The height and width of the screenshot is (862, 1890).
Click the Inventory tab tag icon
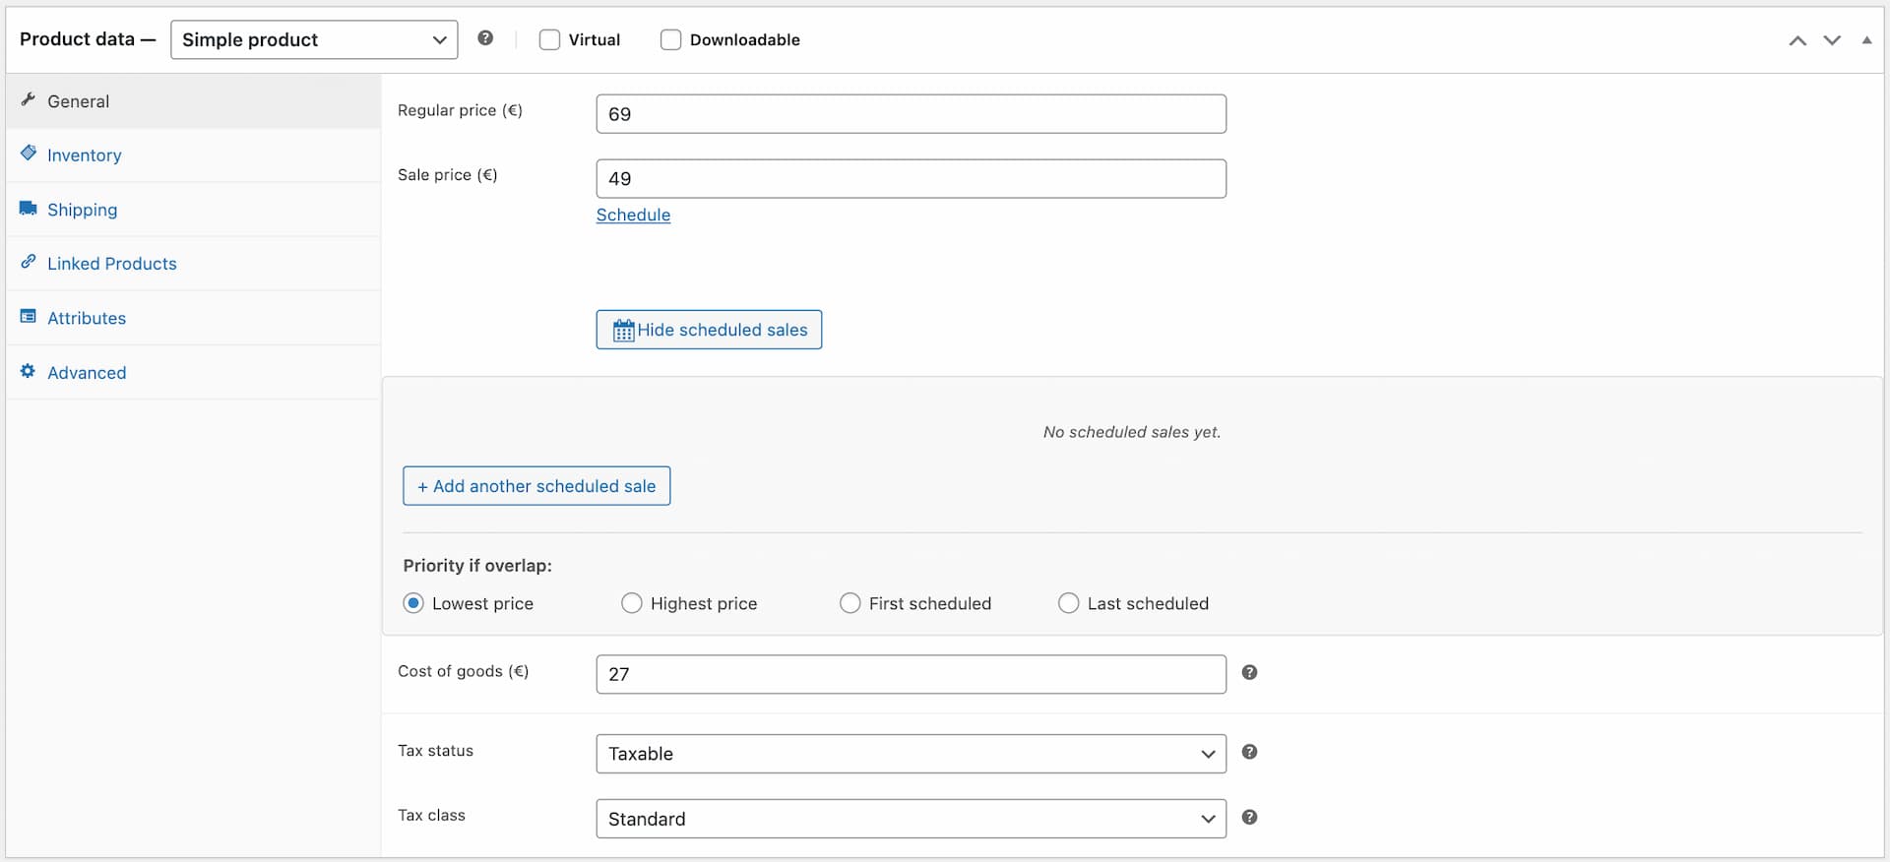pos(29,154)
